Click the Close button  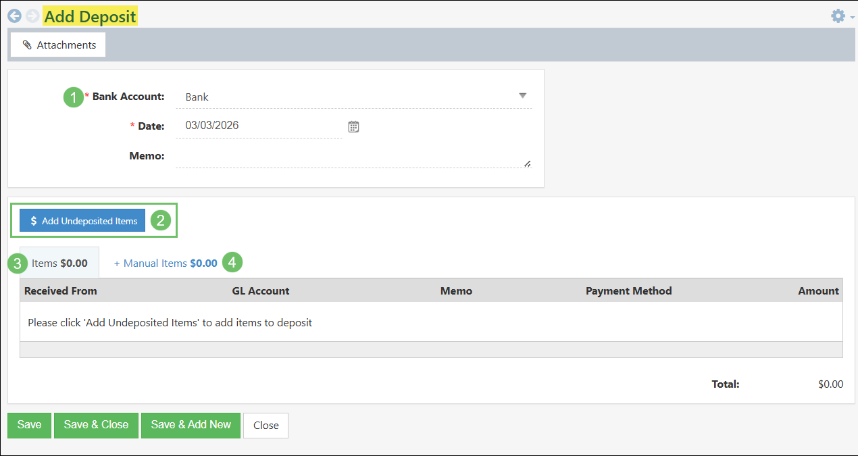click(266, 425)
